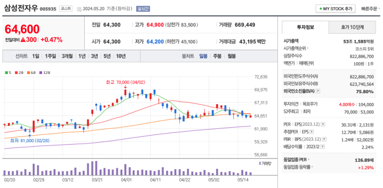Select the 일봉 candle chart
The image size is (383, 188).
[203, 56]
